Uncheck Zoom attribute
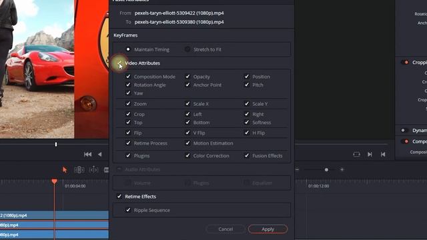The height and width of the screenshot is (240, 427). coord(128,103)
